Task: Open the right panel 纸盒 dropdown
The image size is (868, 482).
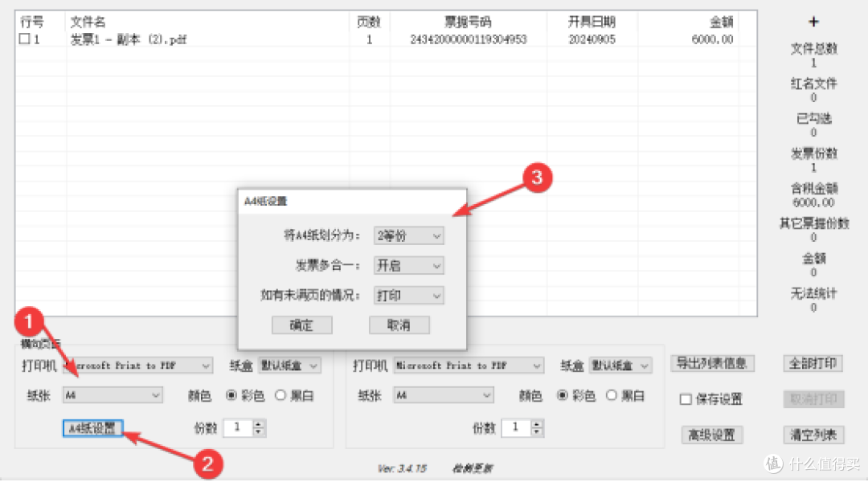Action: (x=620, y=366)
